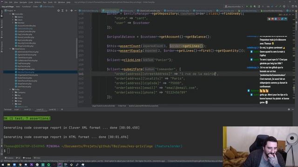Open the Git tool window button

tap(18, 158)
